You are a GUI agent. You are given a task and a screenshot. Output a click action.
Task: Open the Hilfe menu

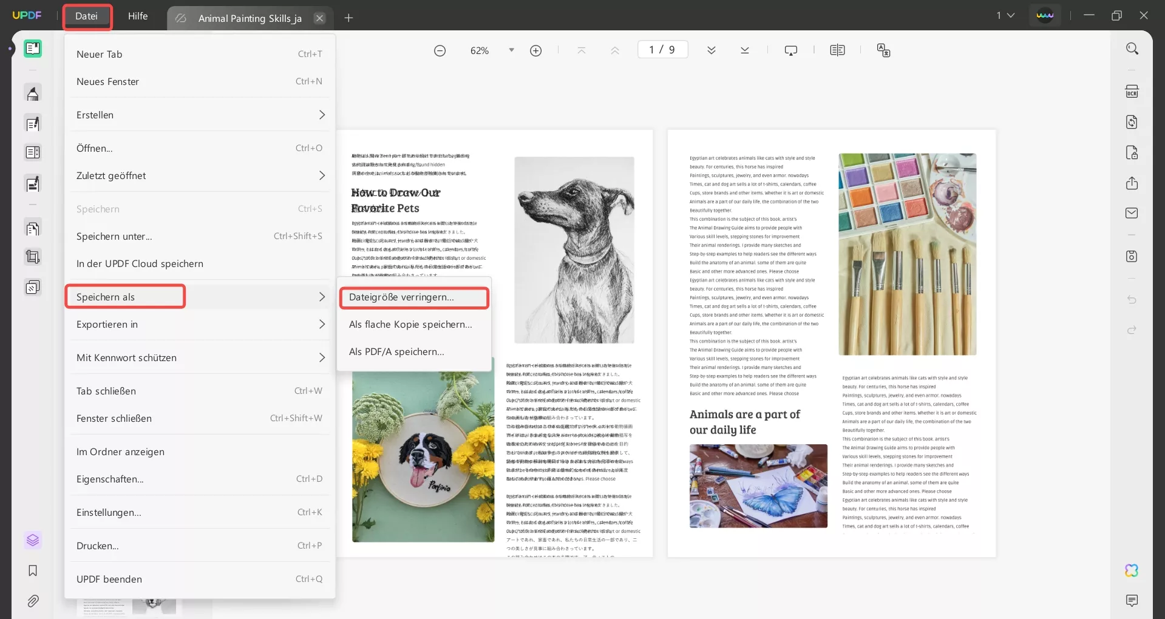(138, 16)
